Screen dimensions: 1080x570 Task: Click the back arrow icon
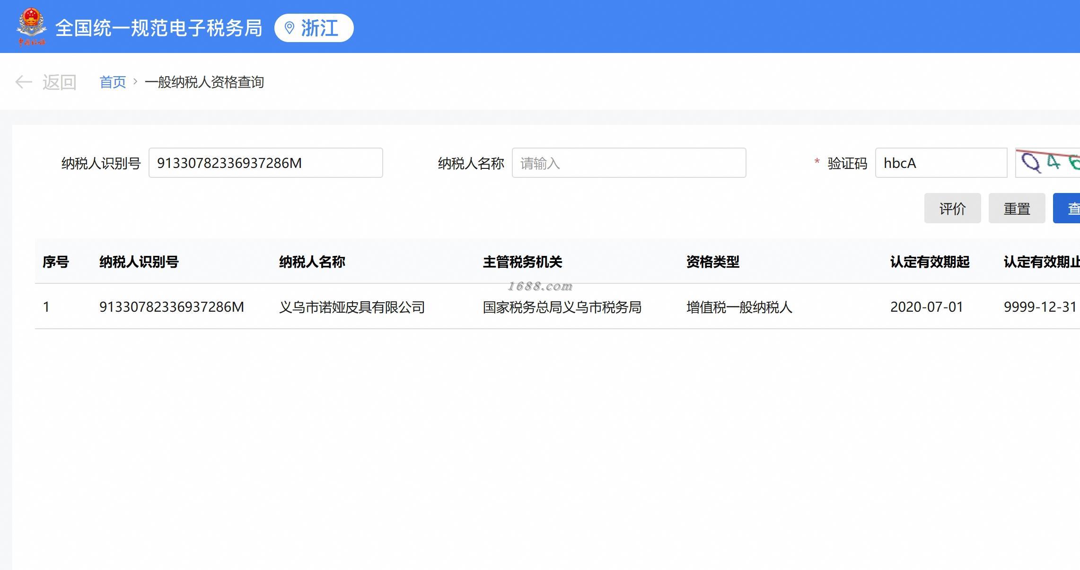pyautogui.click(x=24, y=82)
